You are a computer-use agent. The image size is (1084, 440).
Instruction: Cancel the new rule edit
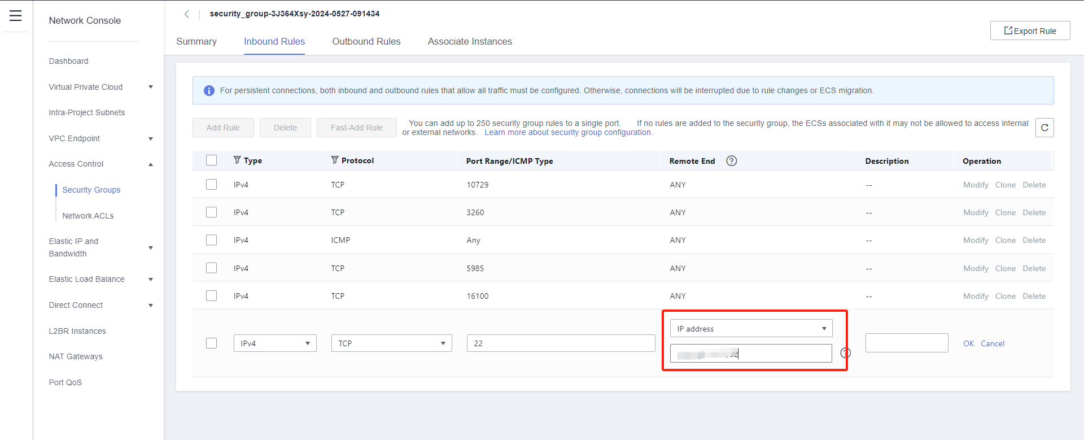(x=993, y=343)
